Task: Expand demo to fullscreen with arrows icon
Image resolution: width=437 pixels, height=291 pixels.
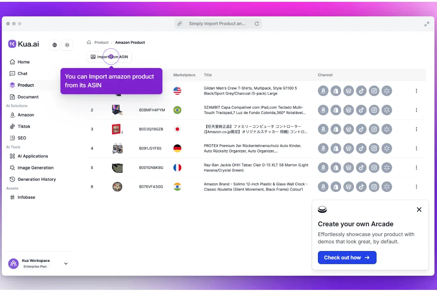Action: (427, 24)
